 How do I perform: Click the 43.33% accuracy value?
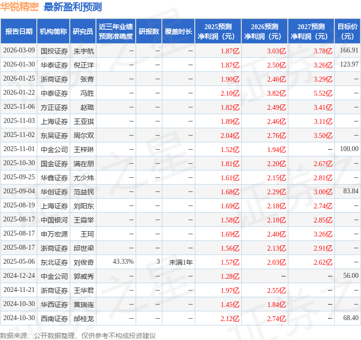(x=123, y=261)
